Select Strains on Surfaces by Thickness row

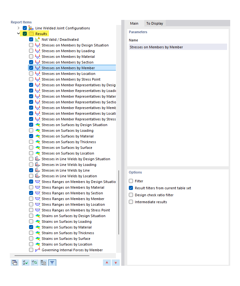coord(68,233)
